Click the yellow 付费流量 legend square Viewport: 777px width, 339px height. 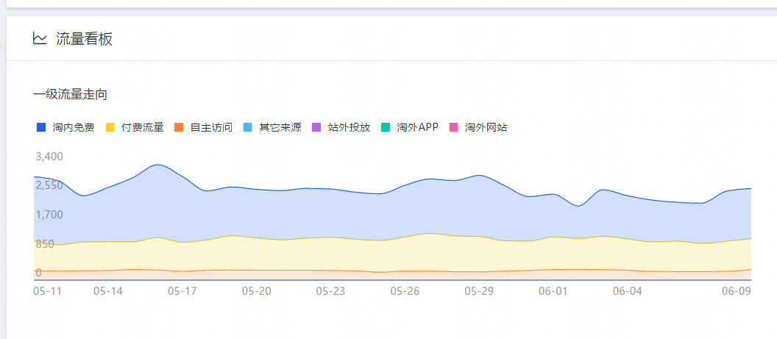coord(110,127)
